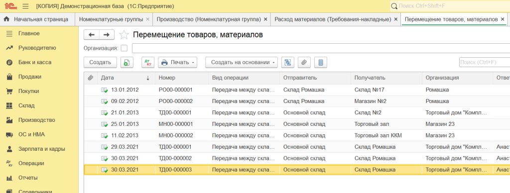Image resolution: width=510 pixels, height=193 pixels.
Task: Click the Продажи shopping bag icon
Action: pyautogui.click(x=9, y=77)
